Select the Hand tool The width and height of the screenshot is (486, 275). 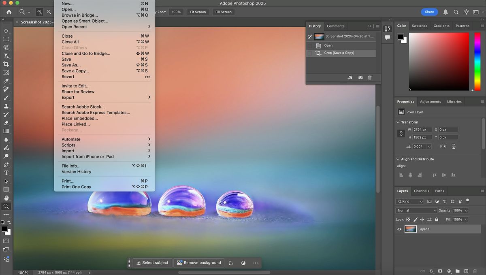(6, 198)
